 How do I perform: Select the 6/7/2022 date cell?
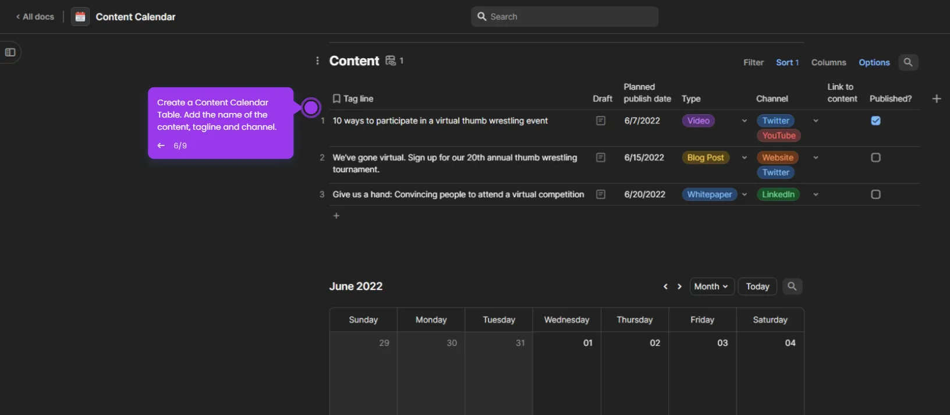pyautogui.click(x=642, y=120)
